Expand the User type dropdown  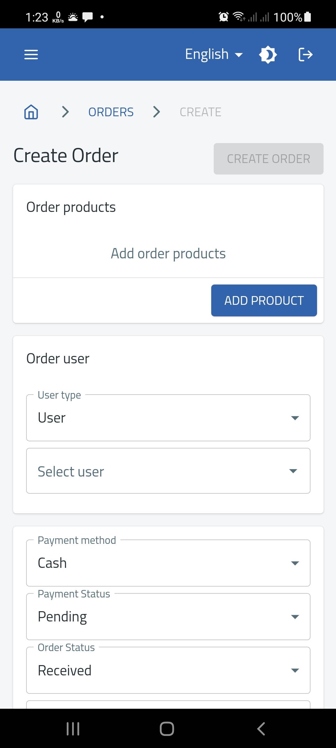pos(168,418)
